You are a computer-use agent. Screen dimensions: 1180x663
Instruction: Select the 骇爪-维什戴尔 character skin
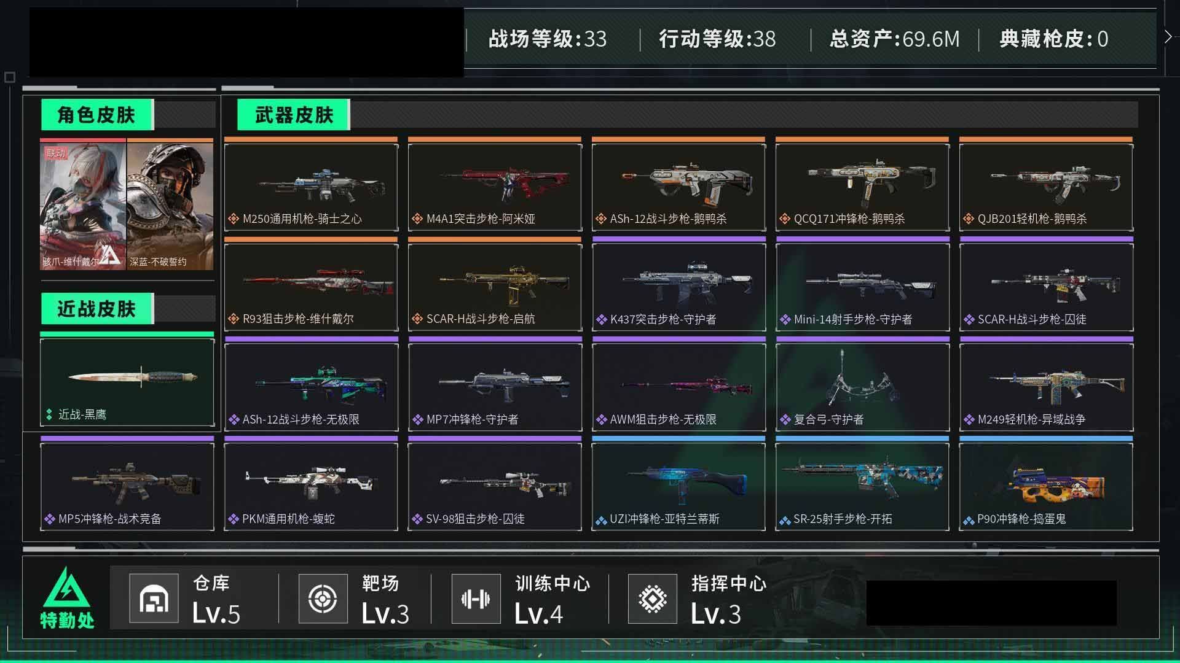click(83, 204)
